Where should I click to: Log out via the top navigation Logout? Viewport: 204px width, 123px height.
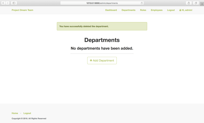[x=171, y=10]
